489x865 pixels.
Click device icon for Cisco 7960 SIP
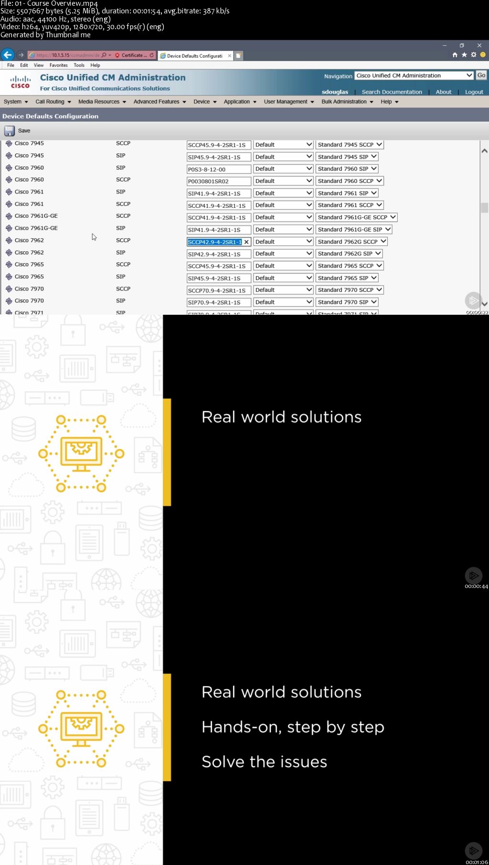tap(9, 168)
